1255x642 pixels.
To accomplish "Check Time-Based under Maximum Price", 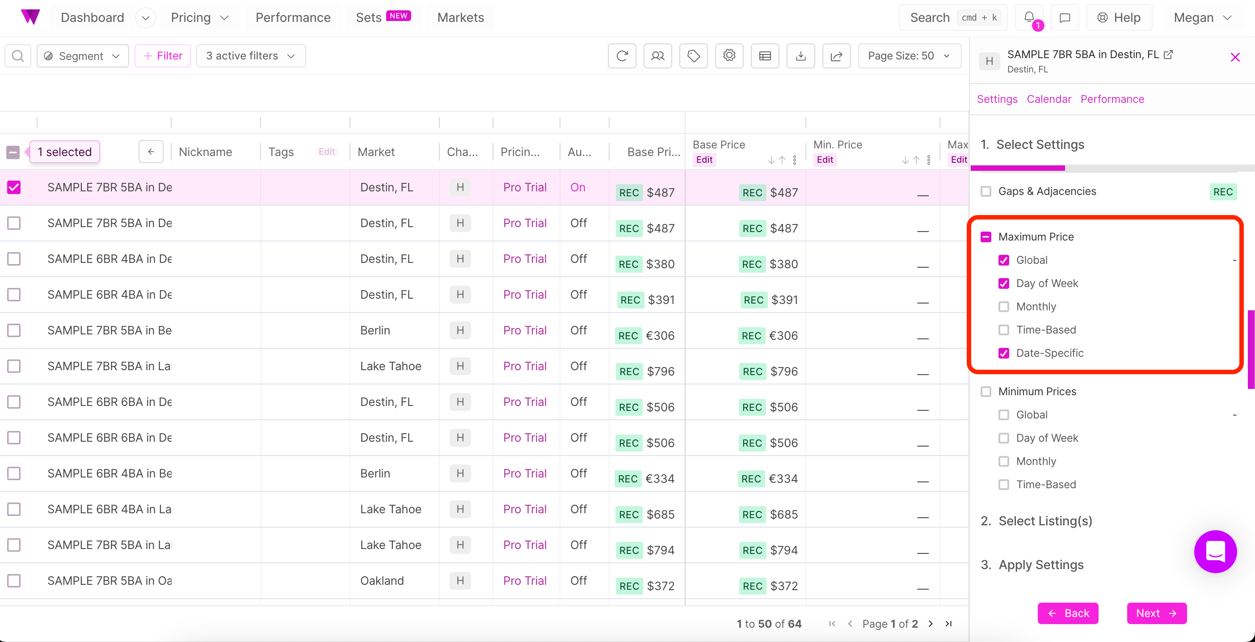I will pos(1004,330).
